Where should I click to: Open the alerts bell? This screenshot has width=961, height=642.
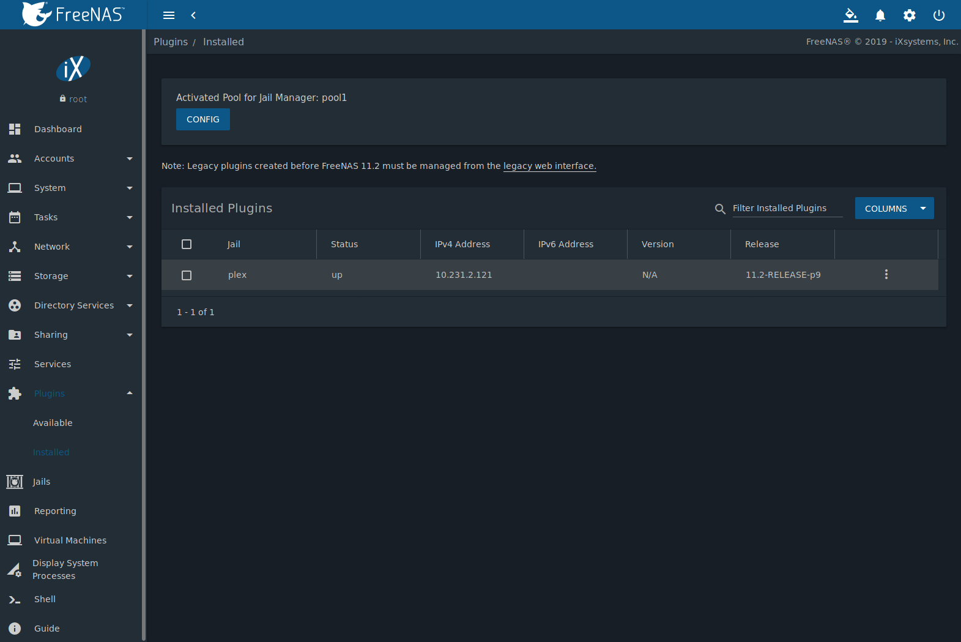point(880,15)
